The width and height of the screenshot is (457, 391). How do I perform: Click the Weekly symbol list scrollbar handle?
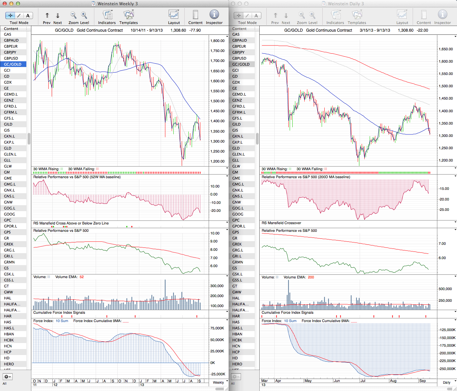point(29,139)
